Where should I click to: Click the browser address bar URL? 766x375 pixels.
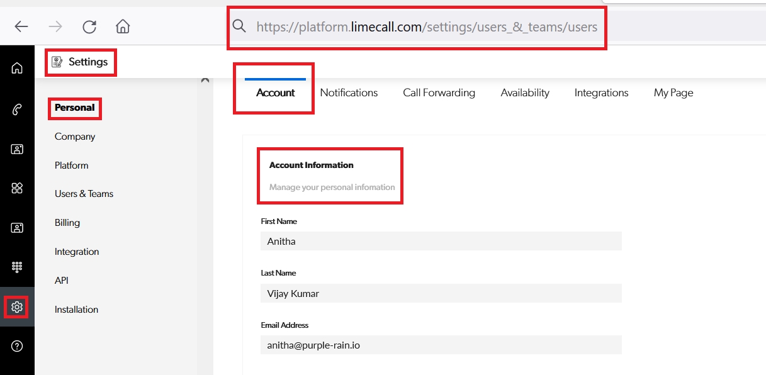(x=426, y=26)
